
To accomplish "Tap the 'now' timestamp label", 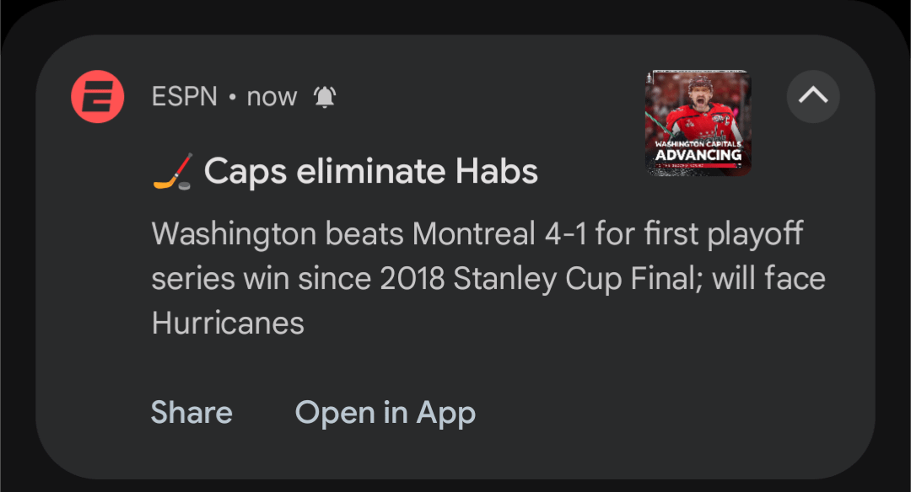I will [272, 96].
